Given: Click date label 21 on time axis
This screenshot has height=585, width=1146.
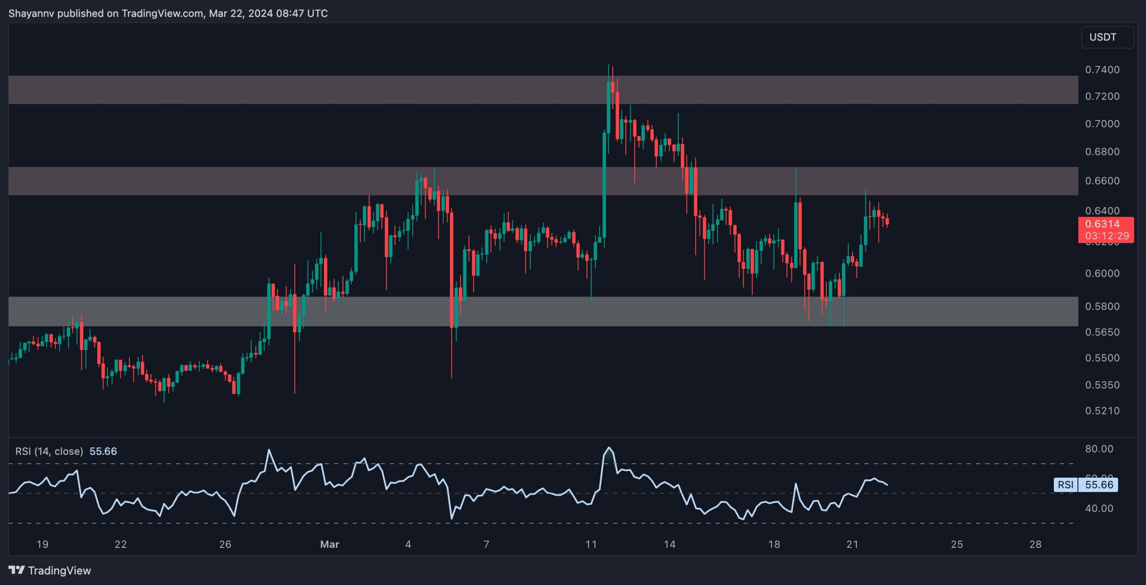Looking at the screenshot, I should click(852, 544).
